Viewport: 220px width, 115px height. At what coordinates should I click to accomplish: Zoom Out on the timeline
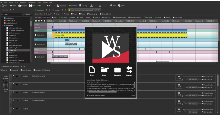[x=106, y=18]
